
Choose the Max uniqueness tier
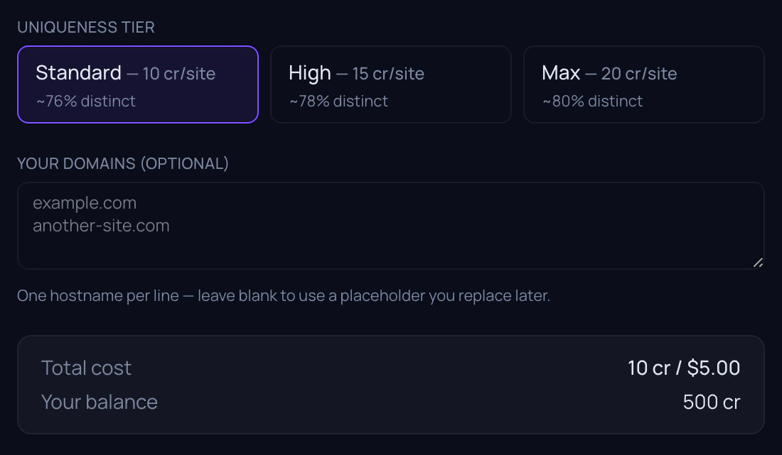(x=644, y=84)
